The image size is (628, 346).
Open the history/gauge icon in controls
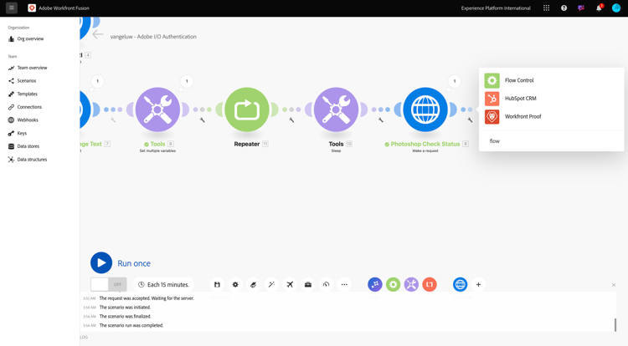click(326, 284)
